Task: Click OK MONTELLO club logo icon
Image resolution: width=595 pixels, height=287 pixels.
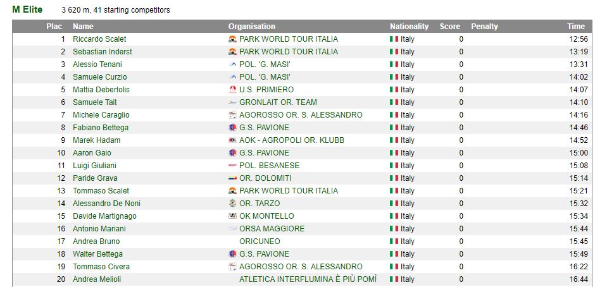Action: [232, 216]
